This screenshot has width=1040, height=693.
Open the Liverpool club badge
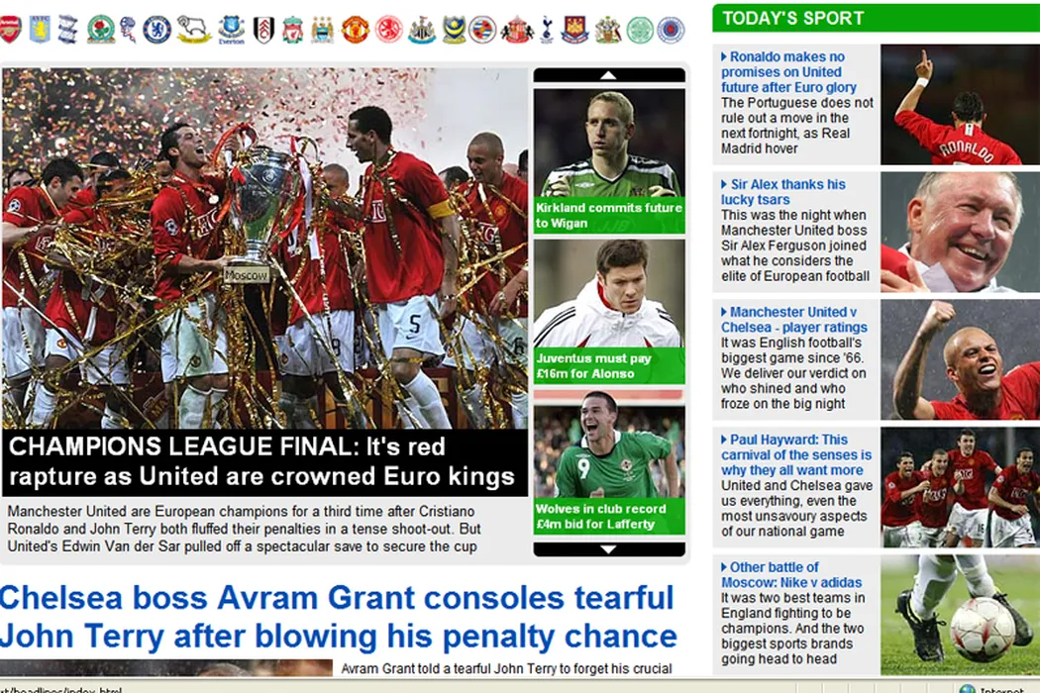coord(292,30)
